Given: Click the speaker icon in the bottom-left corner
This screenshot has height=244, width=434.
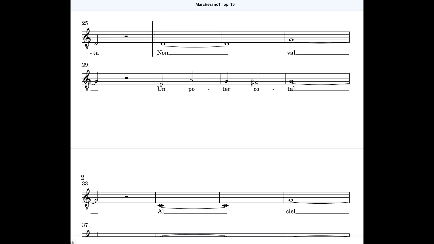Looking at the screenshot, I should click(x=72, y=242).
